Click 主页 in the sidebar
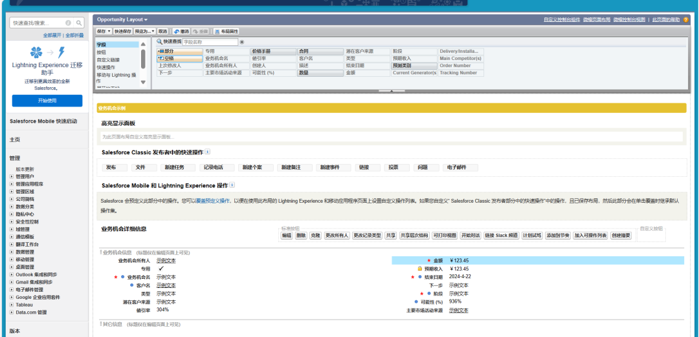This screenshot has height=337, width=699. click(x=15, y=139)
